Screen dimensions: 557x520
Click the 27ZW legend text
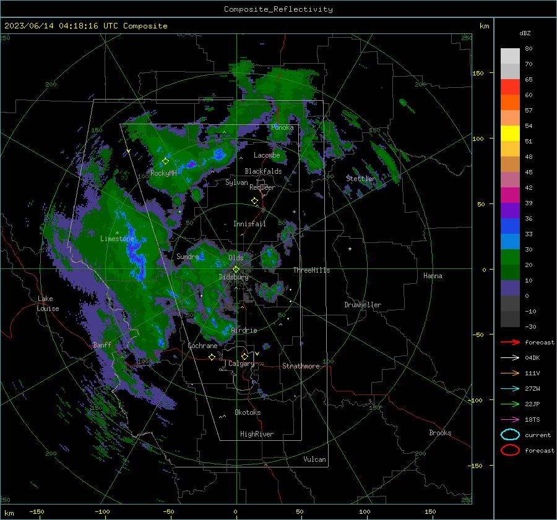pos(532,389)
